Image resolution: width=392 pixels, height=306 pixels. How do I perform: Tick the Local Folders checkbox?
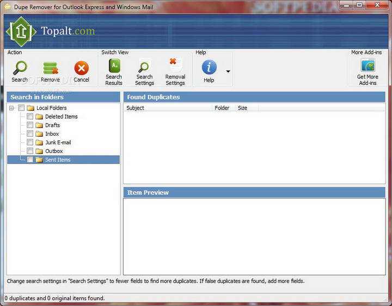21,108
